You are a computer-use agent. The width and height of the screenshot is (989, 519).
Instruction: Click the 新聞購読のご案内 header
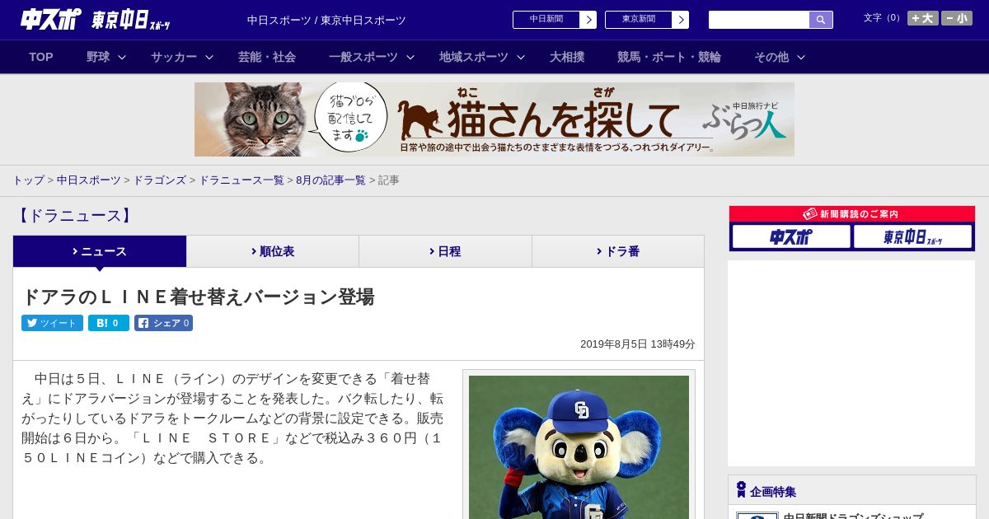coord(852,214)
